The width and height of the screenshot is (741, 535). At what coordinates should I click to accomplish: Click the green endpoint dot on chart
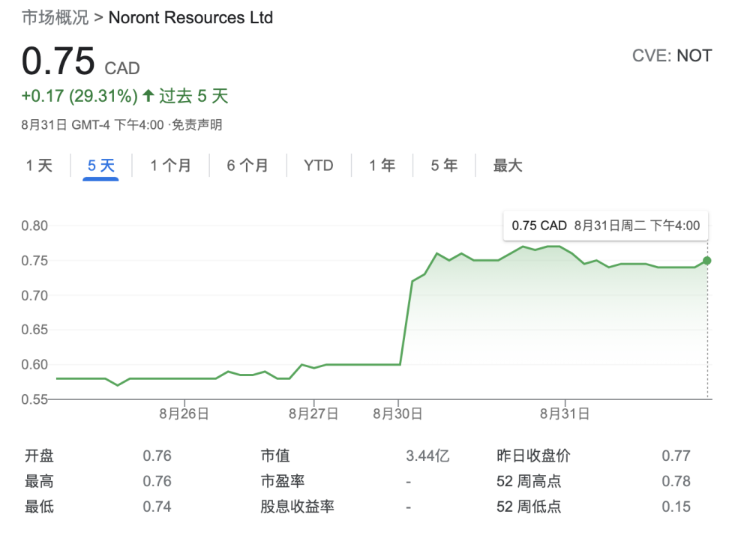[x=707, y=261]
